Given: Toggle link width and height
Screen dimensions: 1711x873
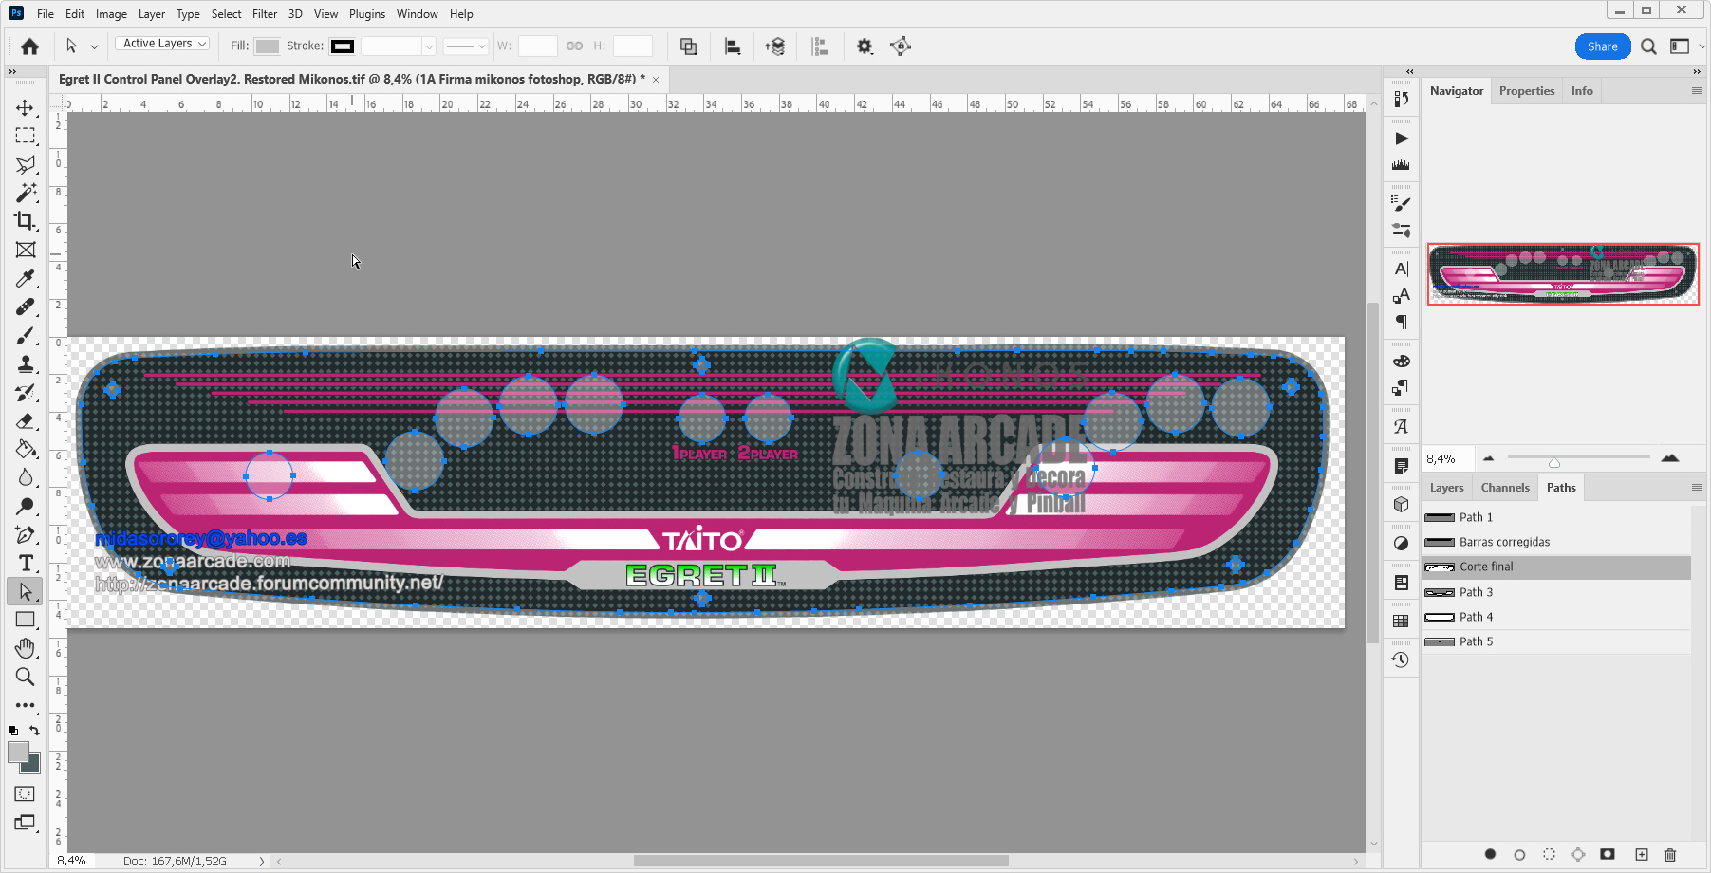Looking at the screenshot, I should click(x=574, y=46).
